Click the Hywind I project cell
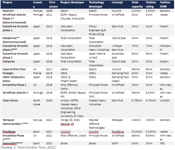The image size is (175, 150). (x=8, y=11)
